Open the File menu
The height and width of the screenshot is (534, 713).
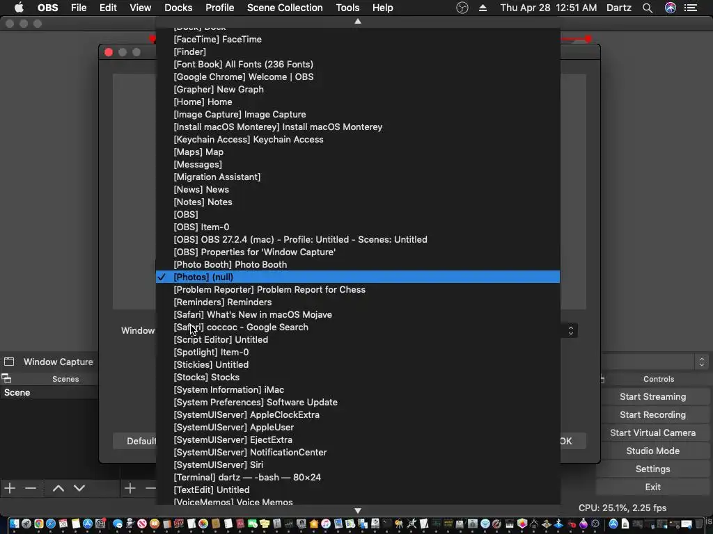pos(79,8)
